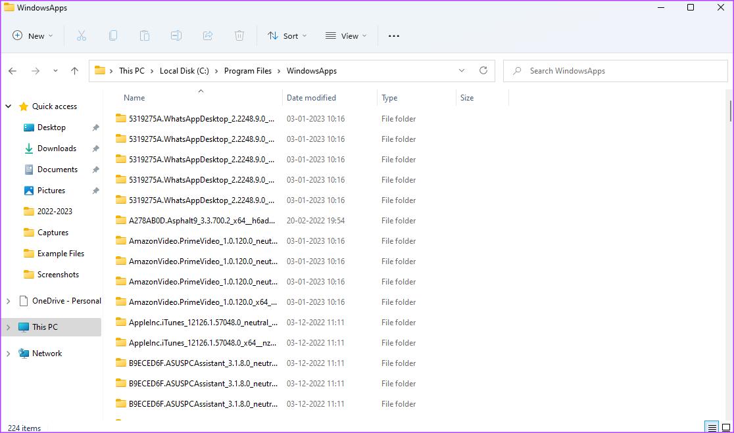Screen dimensions: 734x433
Task: Click the AppleInc.iTunes x64 folder icon
Action: coord(121,342)
